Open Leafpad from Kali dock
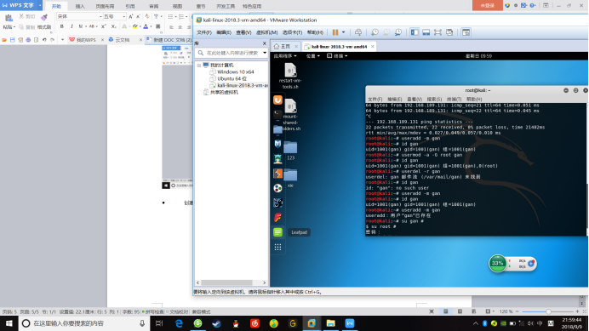 click(277, 232)
